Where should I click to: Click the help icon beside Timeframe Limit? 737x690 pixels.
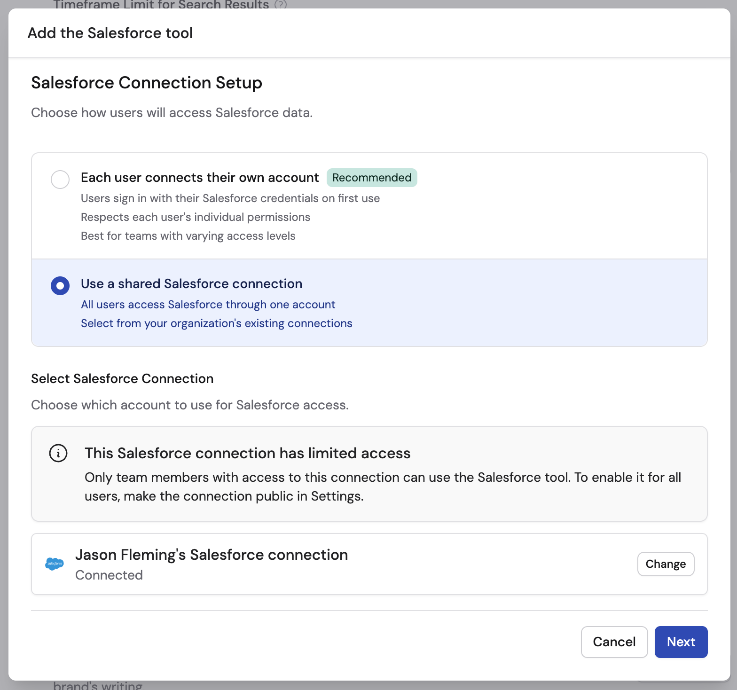point(281,5)
